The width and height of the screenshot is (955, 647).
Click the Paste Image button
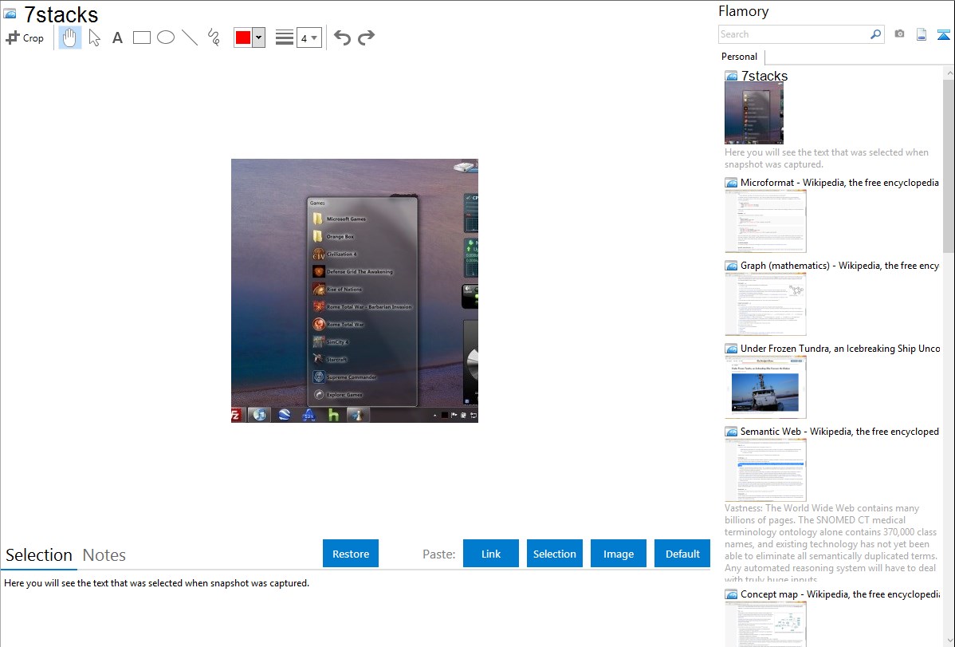tap(619, 554)
